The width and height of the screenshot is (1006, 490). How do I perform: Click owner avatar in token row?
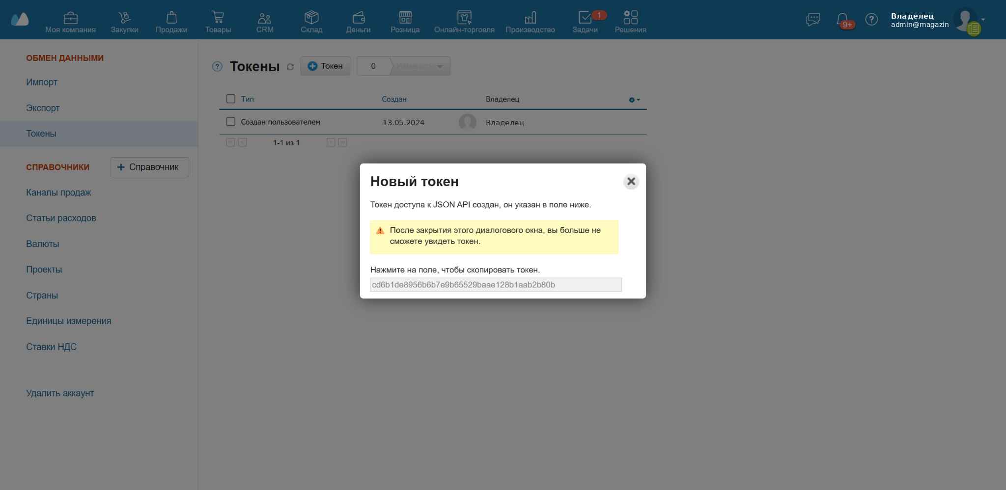tap(468, 122)
